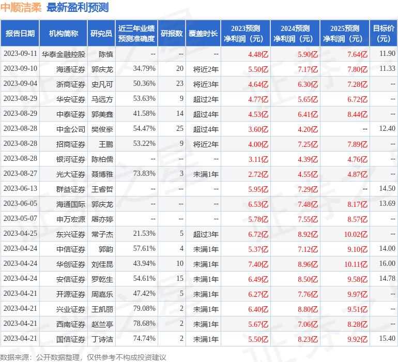398x362 pixels.
Task: Click target price 15.40
Action: [387, 338]
